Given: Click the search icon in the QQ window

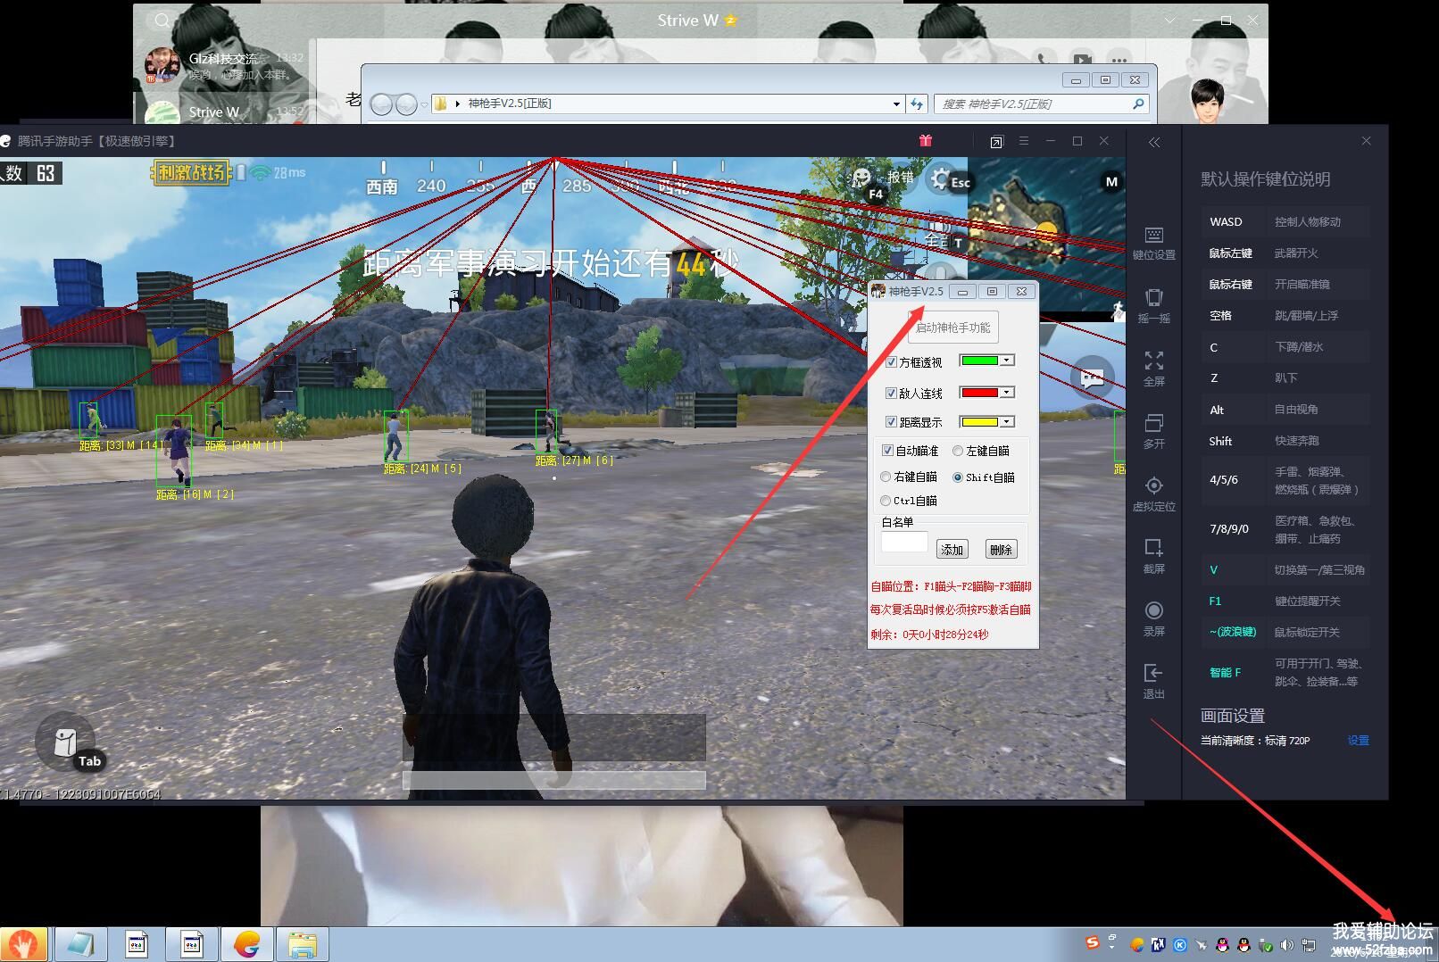Looking at the screenshot, I should [x=162, y=21].
